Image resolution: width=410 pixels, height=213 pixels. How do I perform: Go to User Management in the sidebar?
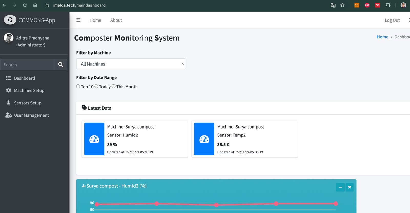[x=31, y=115]
